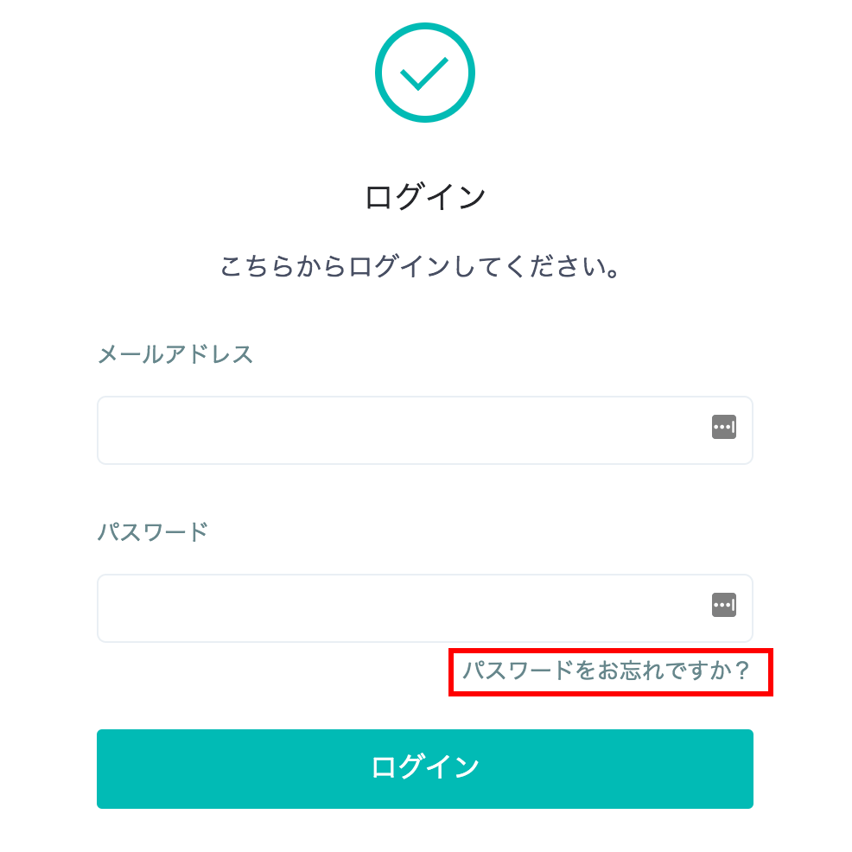Click the password manager icon in the password field
This screenshot has width=852, height=852.
click(723, 605)
